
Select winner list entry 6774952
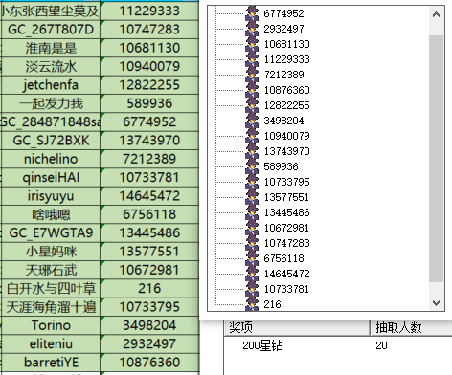pos(283,13)
